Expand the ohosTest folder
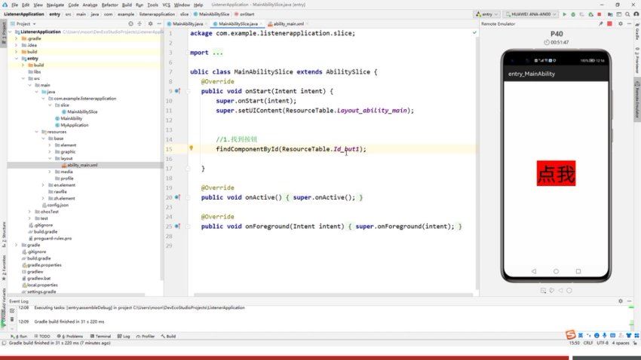Screen dimensions: 641x360 [29, 212]
